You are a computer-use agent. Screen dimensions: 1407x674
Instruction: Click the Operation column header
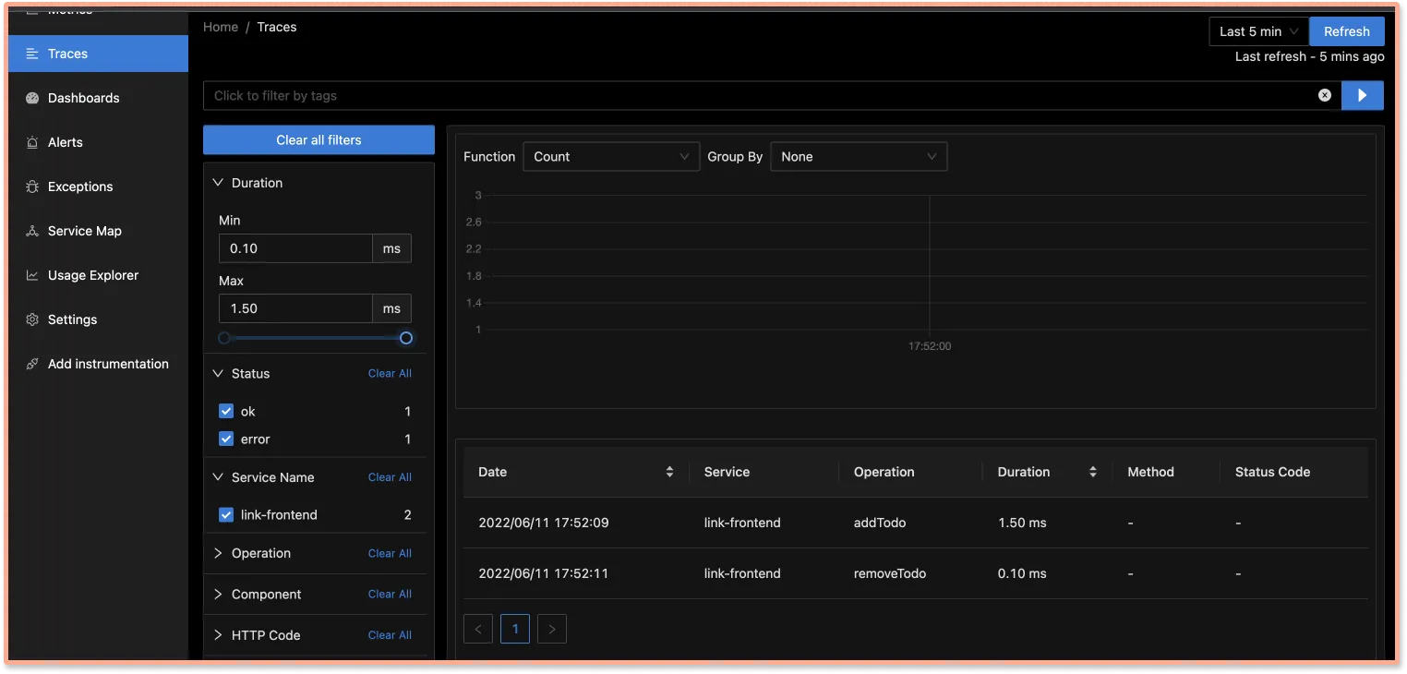884,472
